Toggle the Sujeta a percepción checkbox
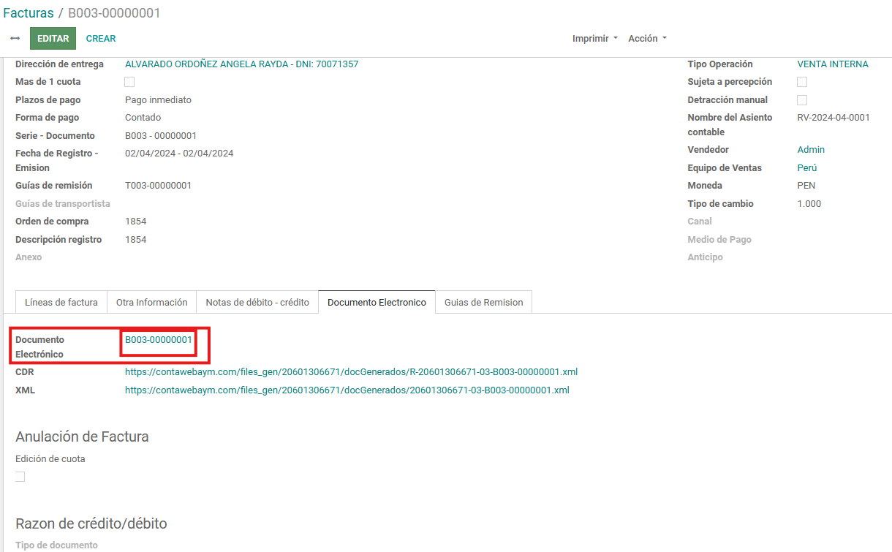 coord(802,82)
